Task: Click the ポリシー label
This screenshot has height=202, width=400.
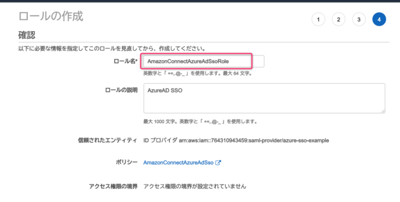Action: [x=127, y=162]
